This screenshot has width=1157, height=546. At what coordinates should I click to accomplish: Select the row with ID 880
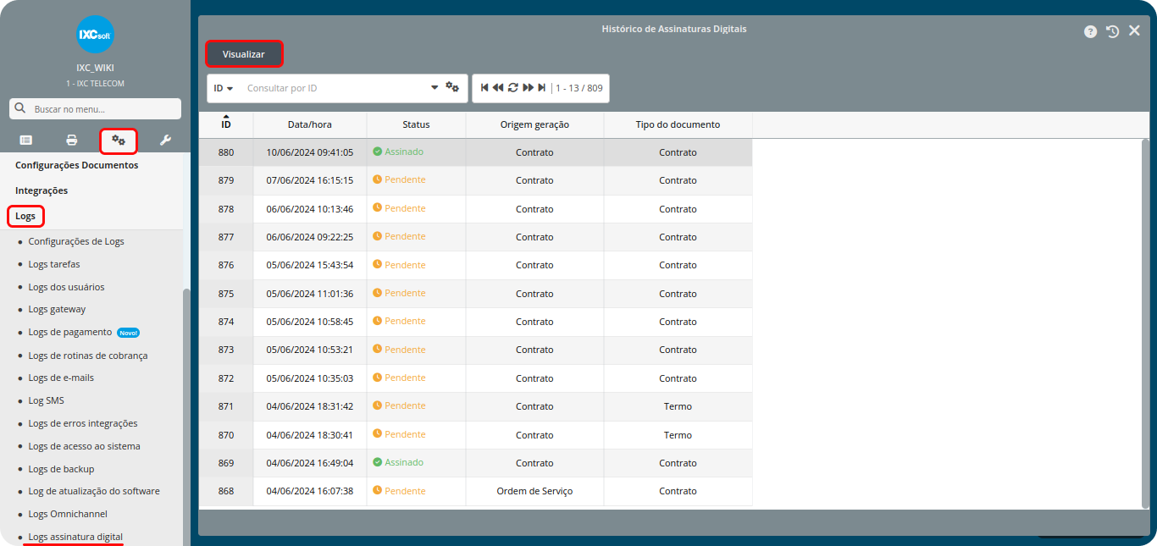pyautogui.click(x=475, y=152)
